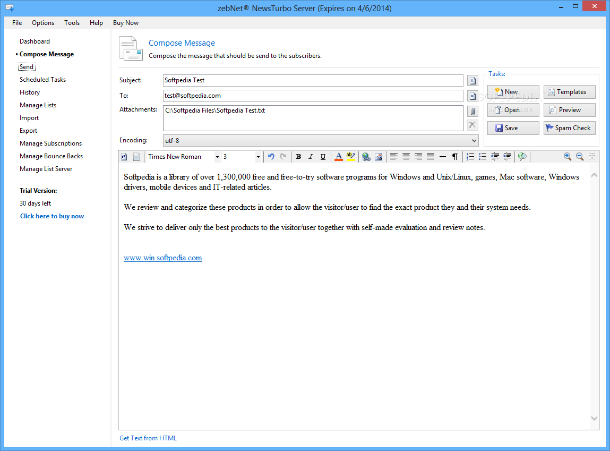Toggle italic formatting

311,157
